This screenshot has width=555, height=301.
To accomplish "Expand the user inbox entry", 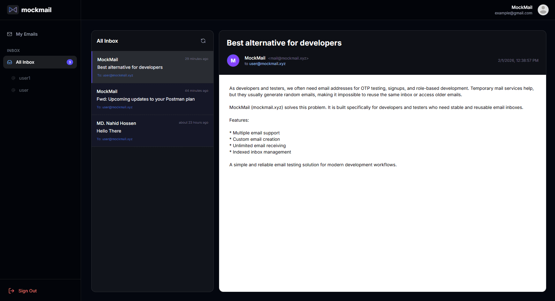I will (x=24, y=90).
